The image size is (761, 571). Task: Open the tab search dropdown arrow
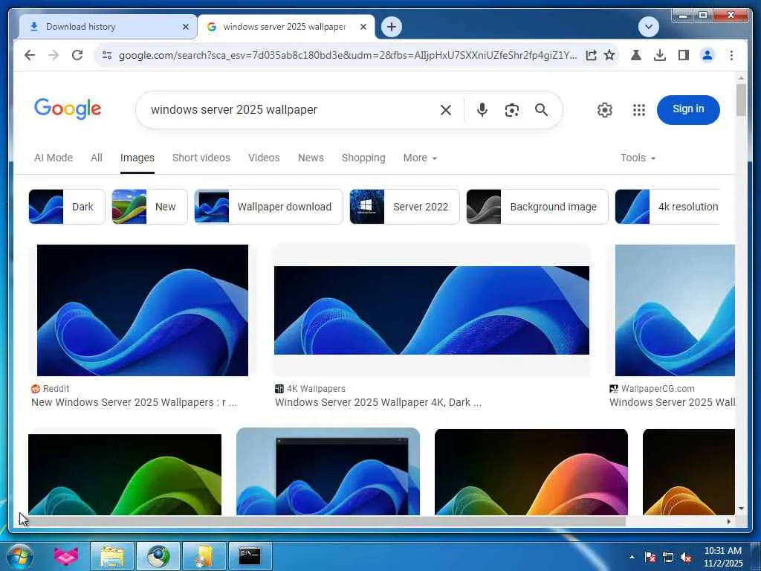click(x=649, y=27)
